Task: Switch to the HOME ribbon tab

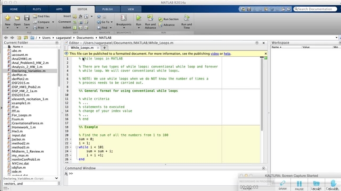Action: 14,9
